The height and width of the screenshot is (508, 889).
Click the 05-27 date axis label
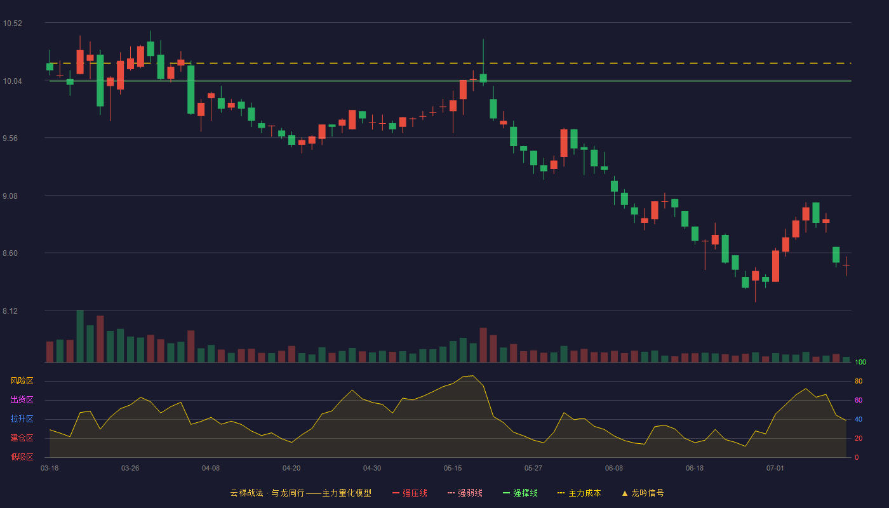click(x=533, y=468)
